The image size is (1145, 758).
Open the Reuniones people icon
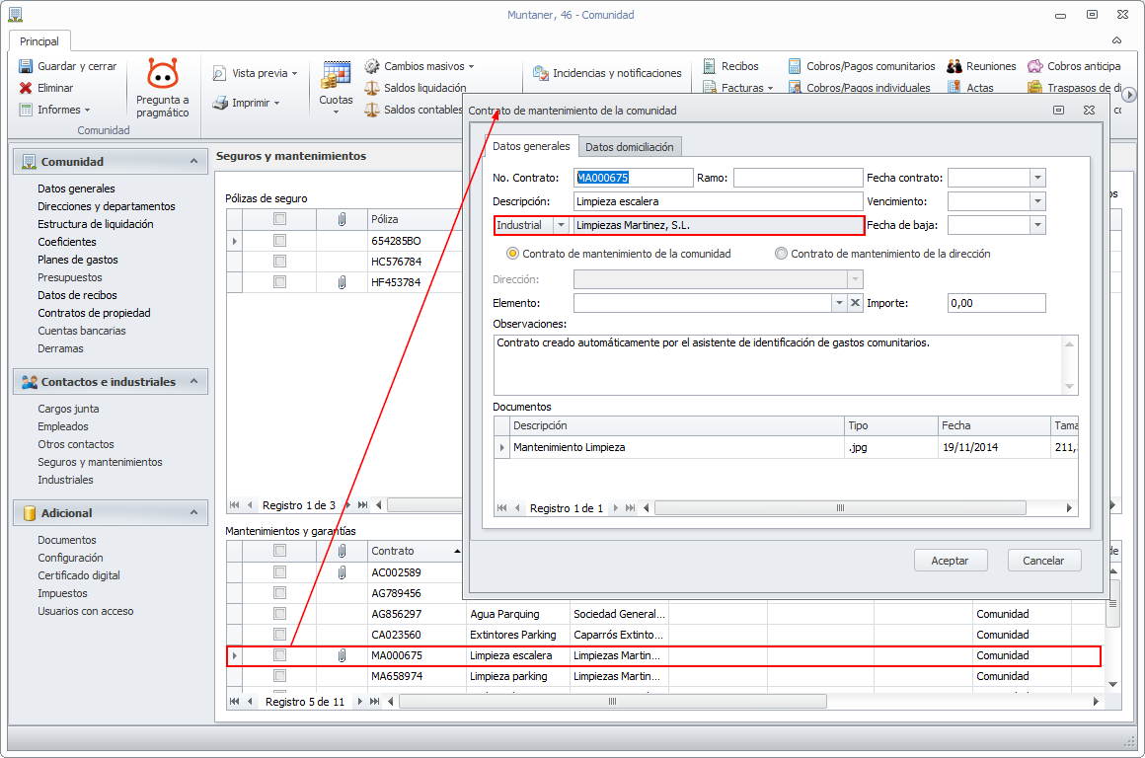[x=954, y=66]
